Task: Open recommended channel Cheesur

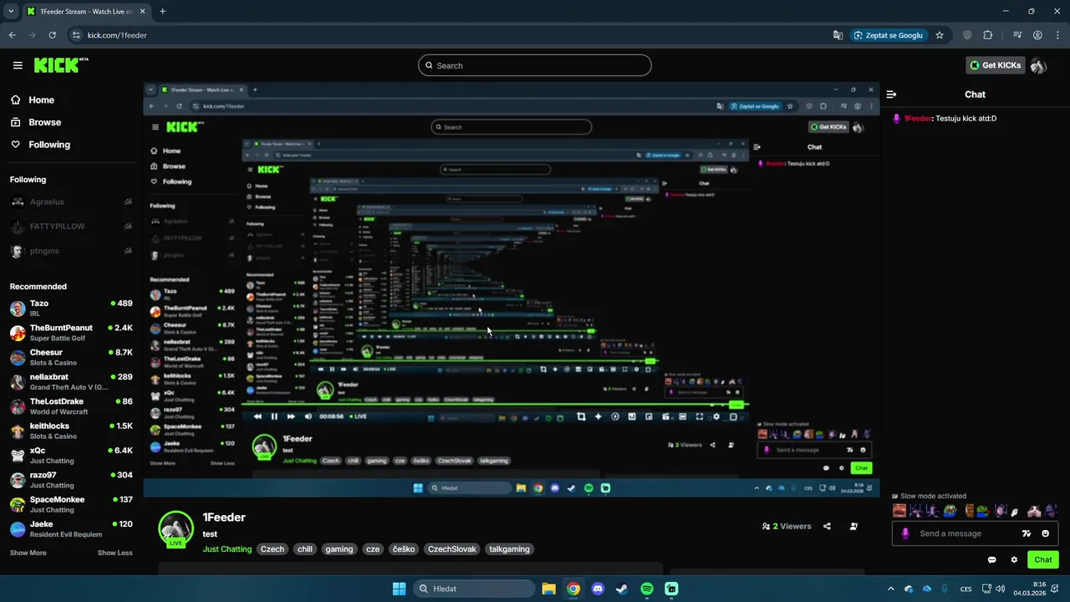Action: click(x=71, y=357)
